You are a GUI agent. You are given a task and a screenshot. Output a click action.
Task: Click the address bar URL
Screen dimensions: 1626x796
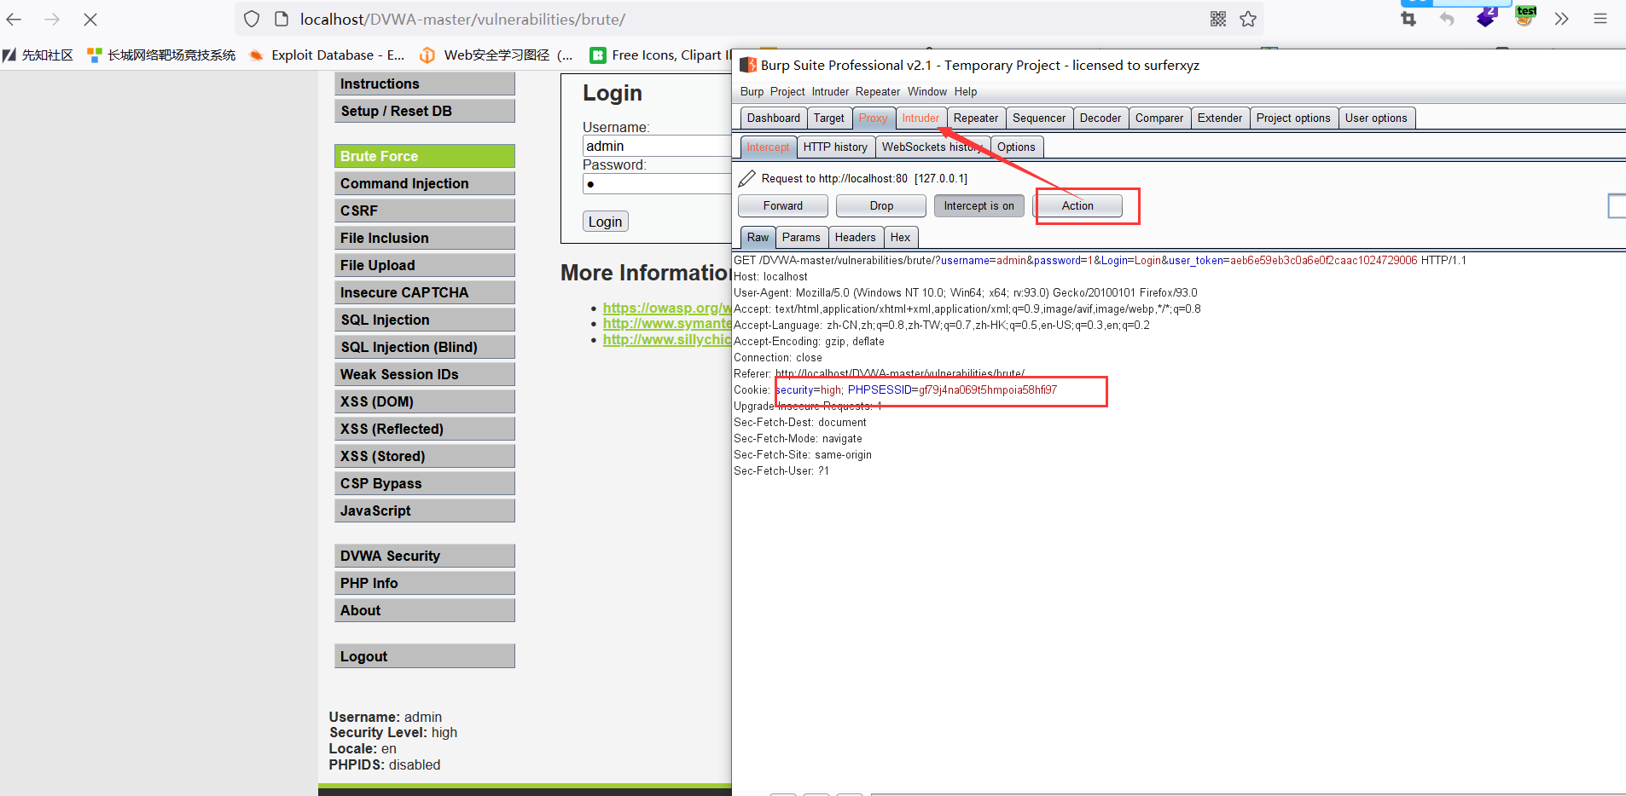(462, 19)
